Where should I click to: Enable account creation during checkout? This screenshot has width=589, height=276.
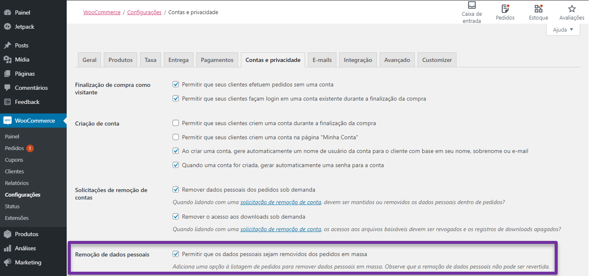(x=175, y=123)
